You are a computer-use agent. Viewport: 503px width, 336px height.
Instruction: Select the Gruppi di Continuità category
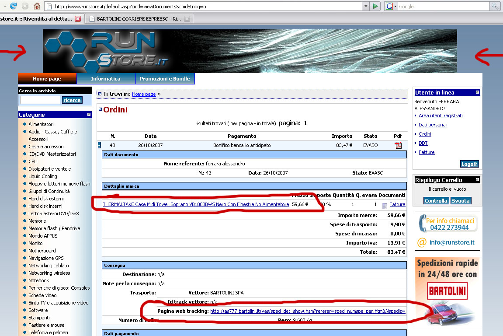pyautogui.click(x=49, y=191)
